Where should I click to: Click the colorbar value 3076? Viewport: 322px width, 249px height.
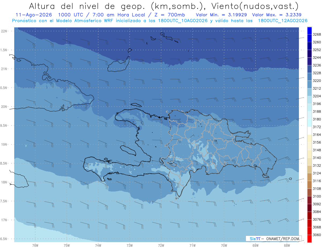pyautogui.click(x=317, y=219)
